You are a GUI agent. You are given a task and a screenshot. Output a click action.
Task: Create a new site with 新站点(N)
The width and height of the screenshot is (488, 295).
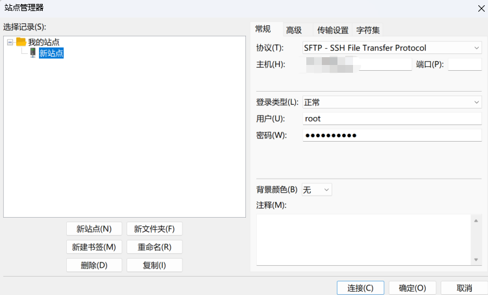point(94,229)
